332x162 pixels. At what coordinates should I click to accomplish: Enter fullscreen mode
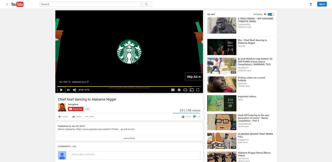coord(198,90)
